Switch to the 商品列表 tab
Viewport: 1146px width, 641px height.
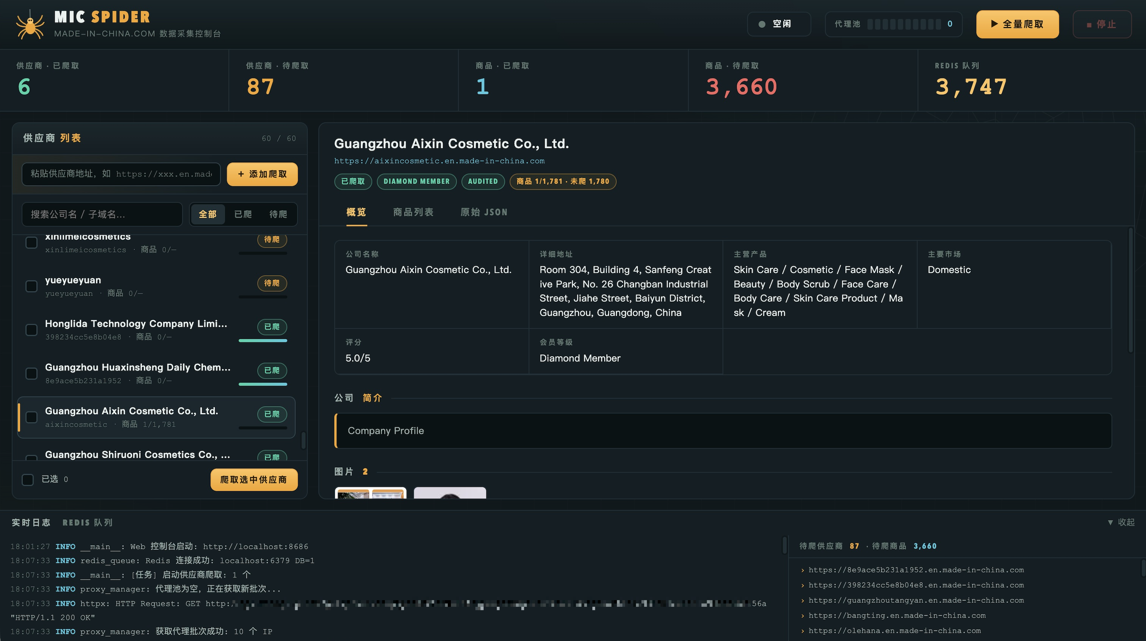click(x=413, y=212)
